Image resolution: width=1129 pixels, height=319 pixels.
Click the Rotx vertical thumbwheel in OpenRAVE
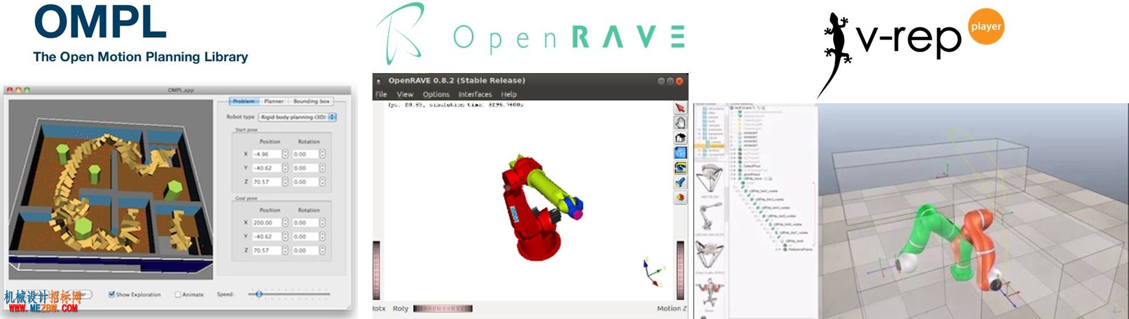click(x=377, y=270)
